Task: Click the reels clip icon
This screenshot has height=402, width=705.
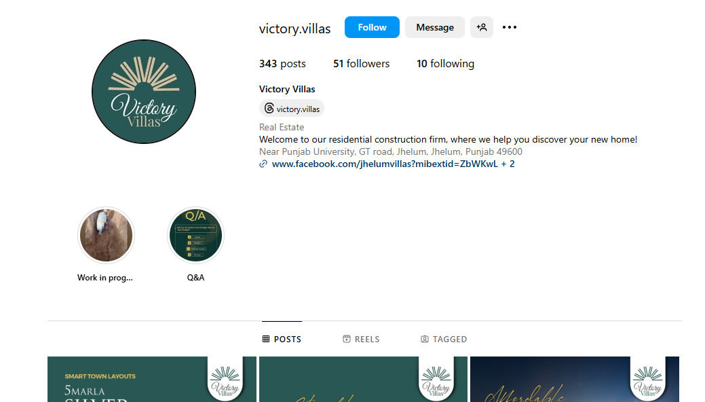Action: click(x=347, y=339)
